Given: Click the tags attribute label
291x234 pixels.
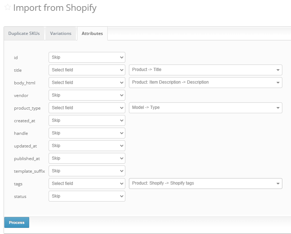Looking at the screenshot, I should click(18, 184).
